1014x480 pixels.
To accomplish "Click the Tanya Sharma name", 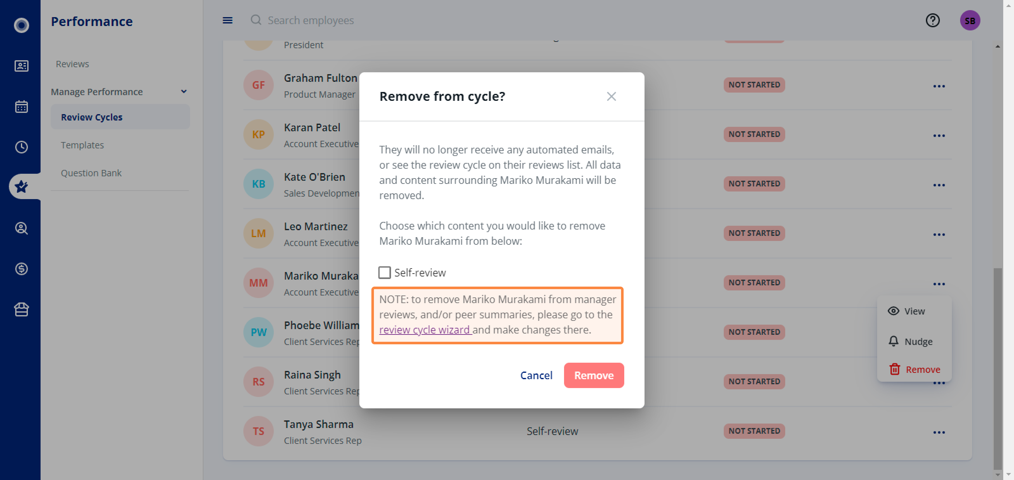I will click(318, 424).
